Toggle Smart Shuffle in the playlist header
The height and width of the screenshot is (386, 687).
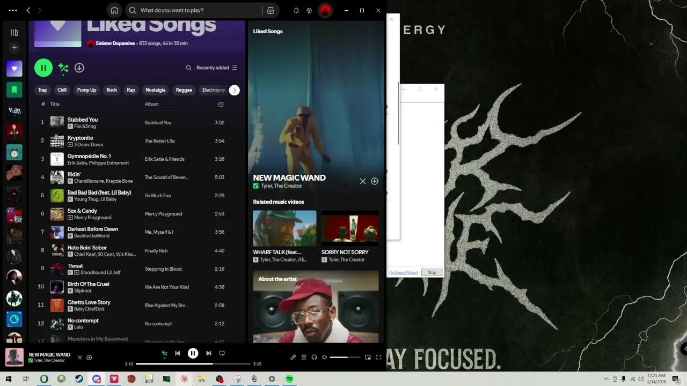coord(63,68)
